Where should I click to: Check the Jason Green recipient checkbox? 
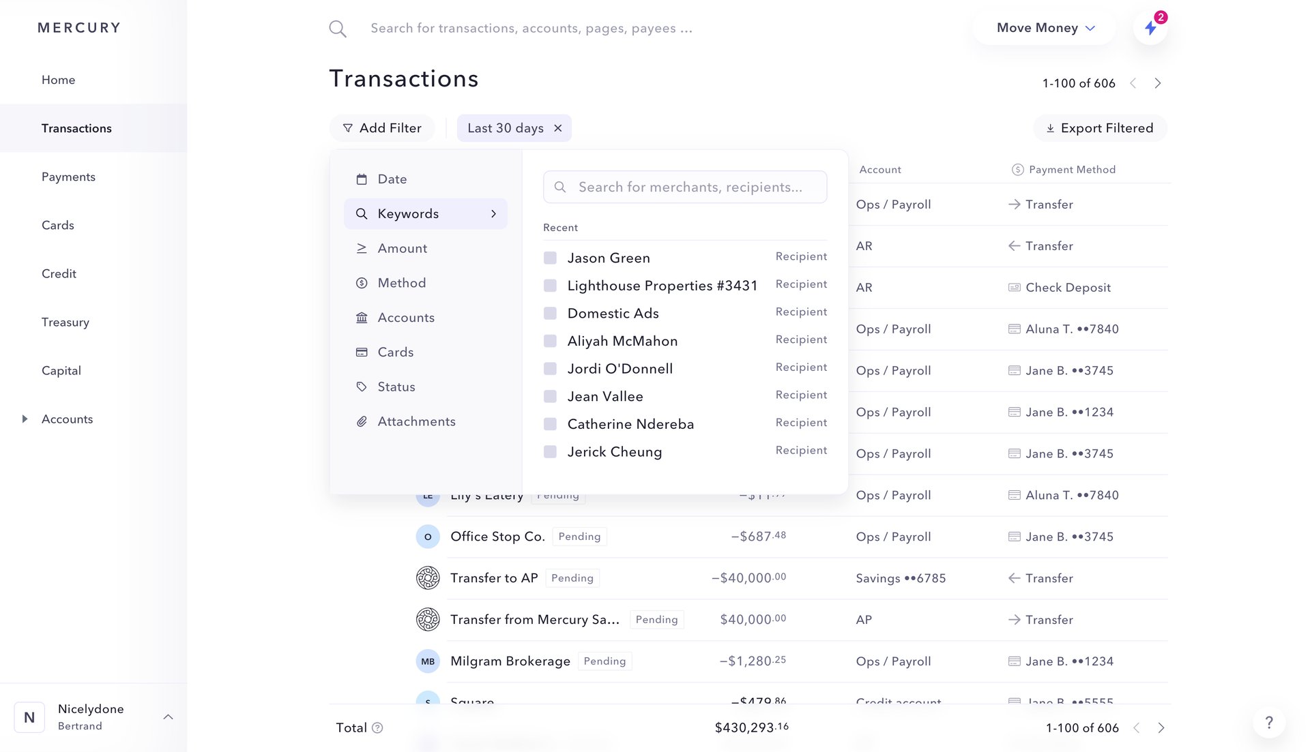550,258
